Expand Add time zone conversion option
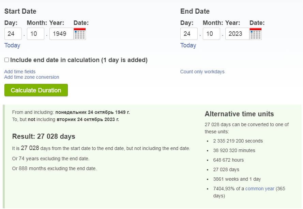The height and width of the screenshot is (209, 303). click(x=32, y=77)
